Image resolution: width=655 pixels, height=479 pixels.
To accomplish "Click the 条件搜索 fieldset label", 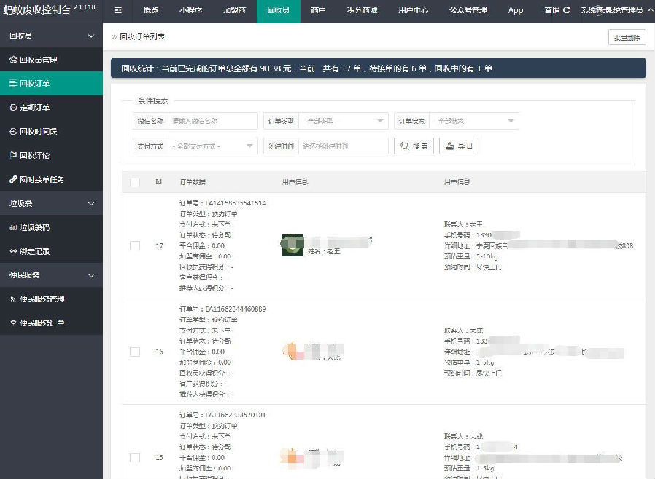I will coord(152,101).
